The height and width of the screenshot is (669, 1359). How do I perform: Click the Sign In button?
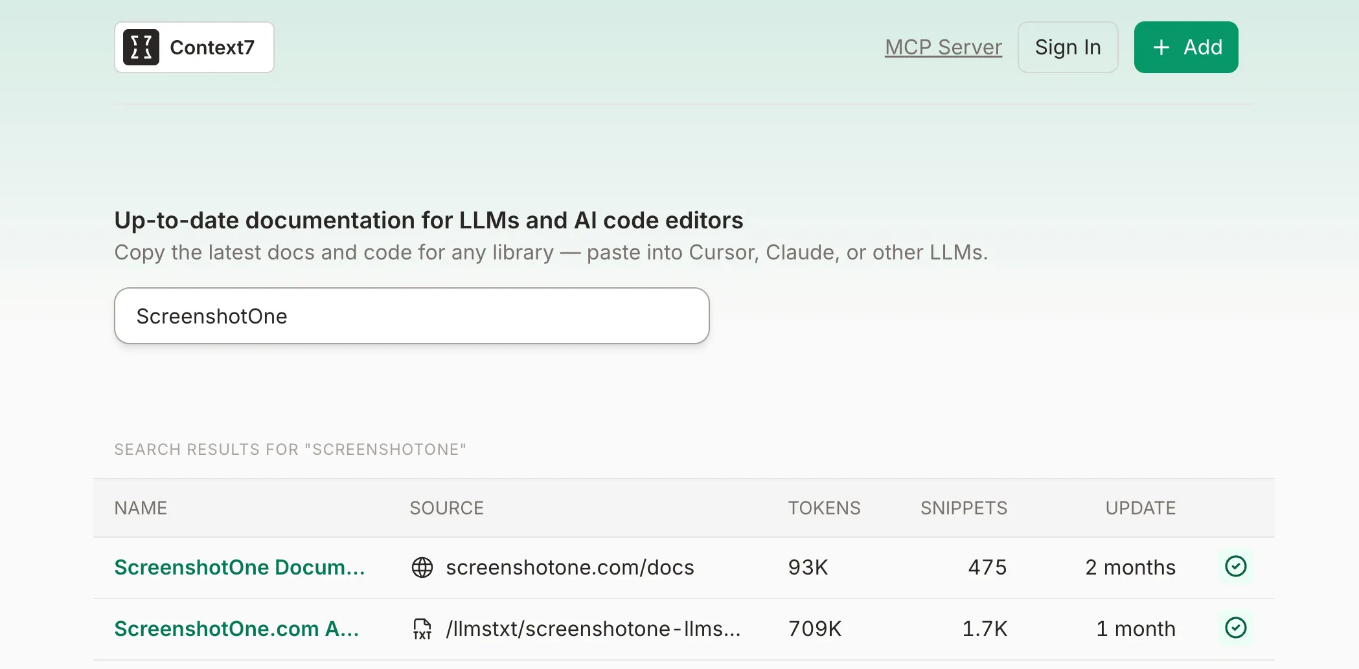1068,47
